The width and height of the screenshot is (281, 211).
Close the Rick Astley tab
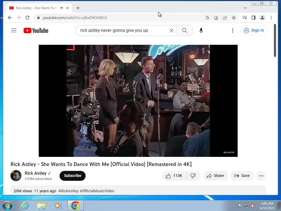tap(68, 8)
